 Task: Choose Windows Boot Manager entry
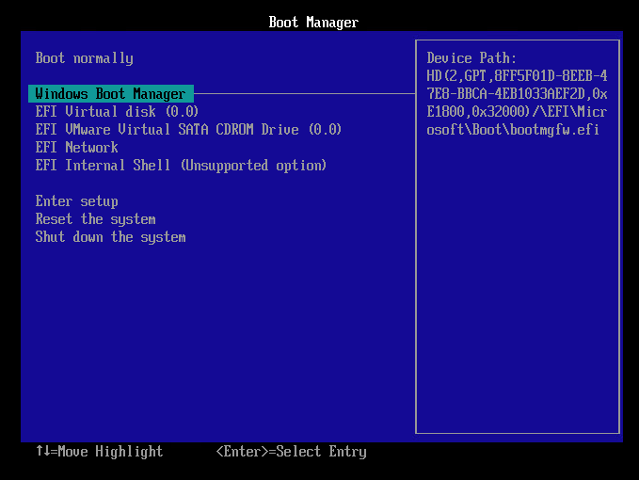click(111, 94)
